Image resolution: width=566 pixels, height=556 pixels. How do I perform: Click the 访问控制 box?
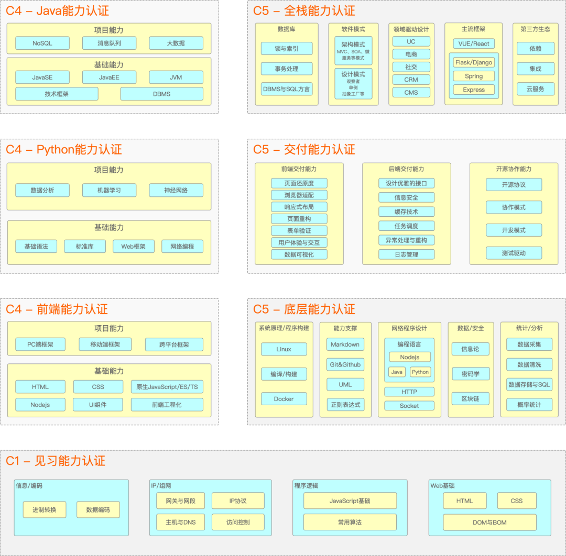click(x=238, y=522)
